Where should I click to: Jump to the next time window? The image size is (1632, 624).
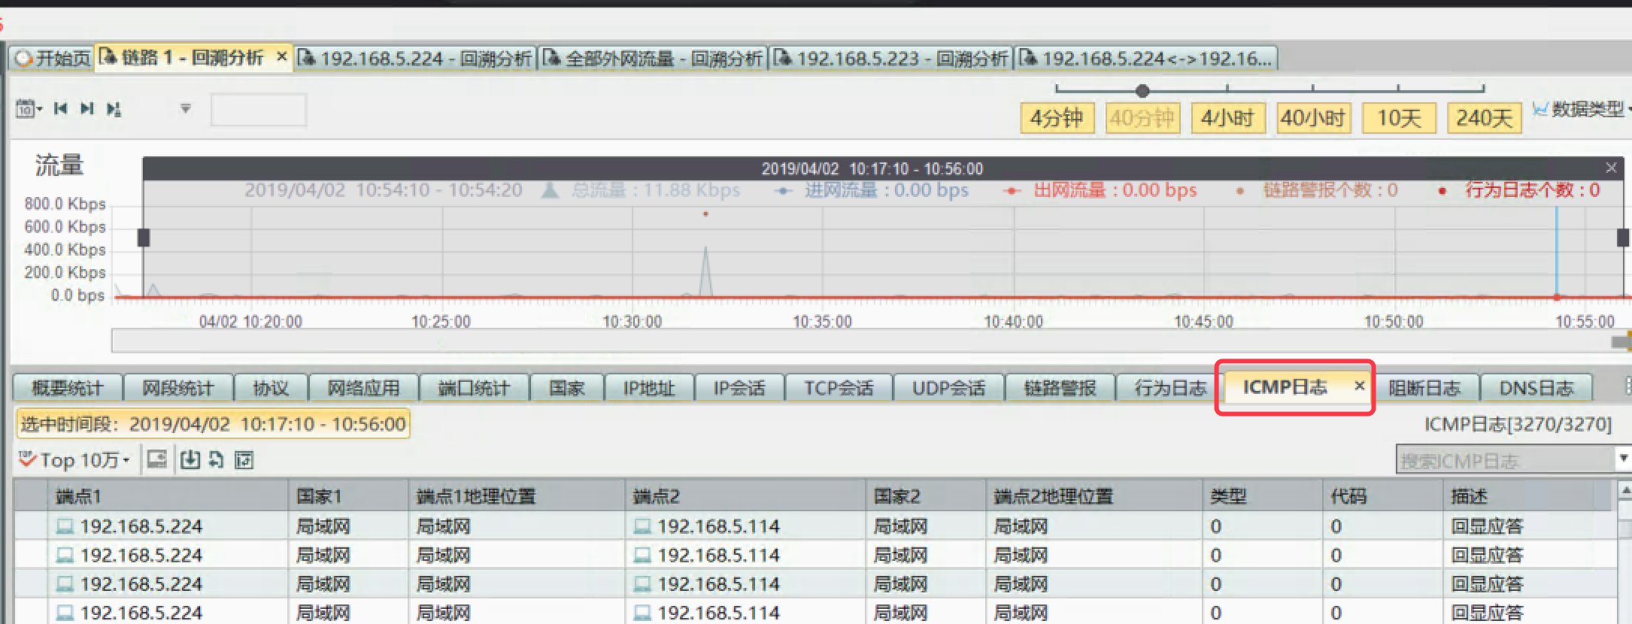pyautogui.click(x=87, y=109)
